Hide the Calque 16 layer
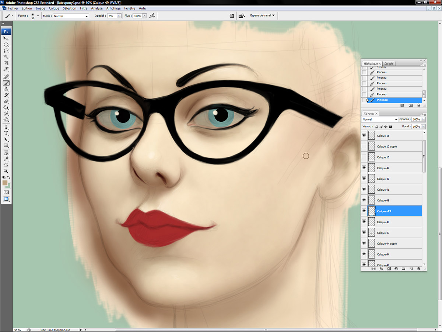Screen dimensions: 442x332 tap(364, 136)
